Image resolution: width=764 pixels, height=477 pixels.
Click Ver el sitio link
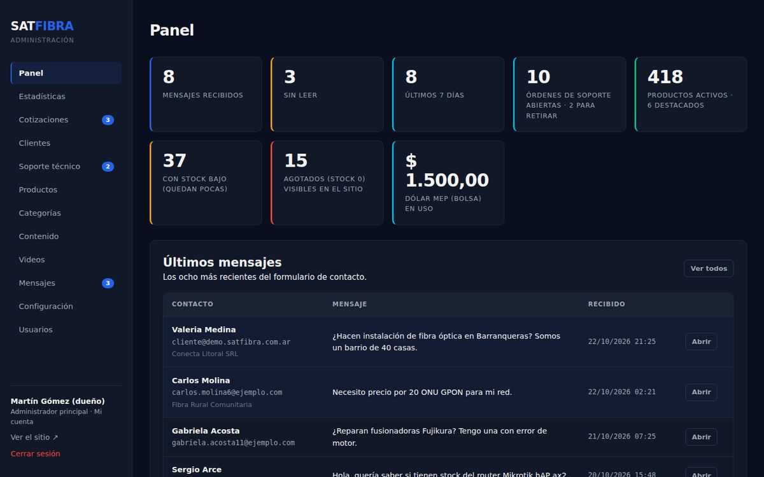click(x=34, y=438)
